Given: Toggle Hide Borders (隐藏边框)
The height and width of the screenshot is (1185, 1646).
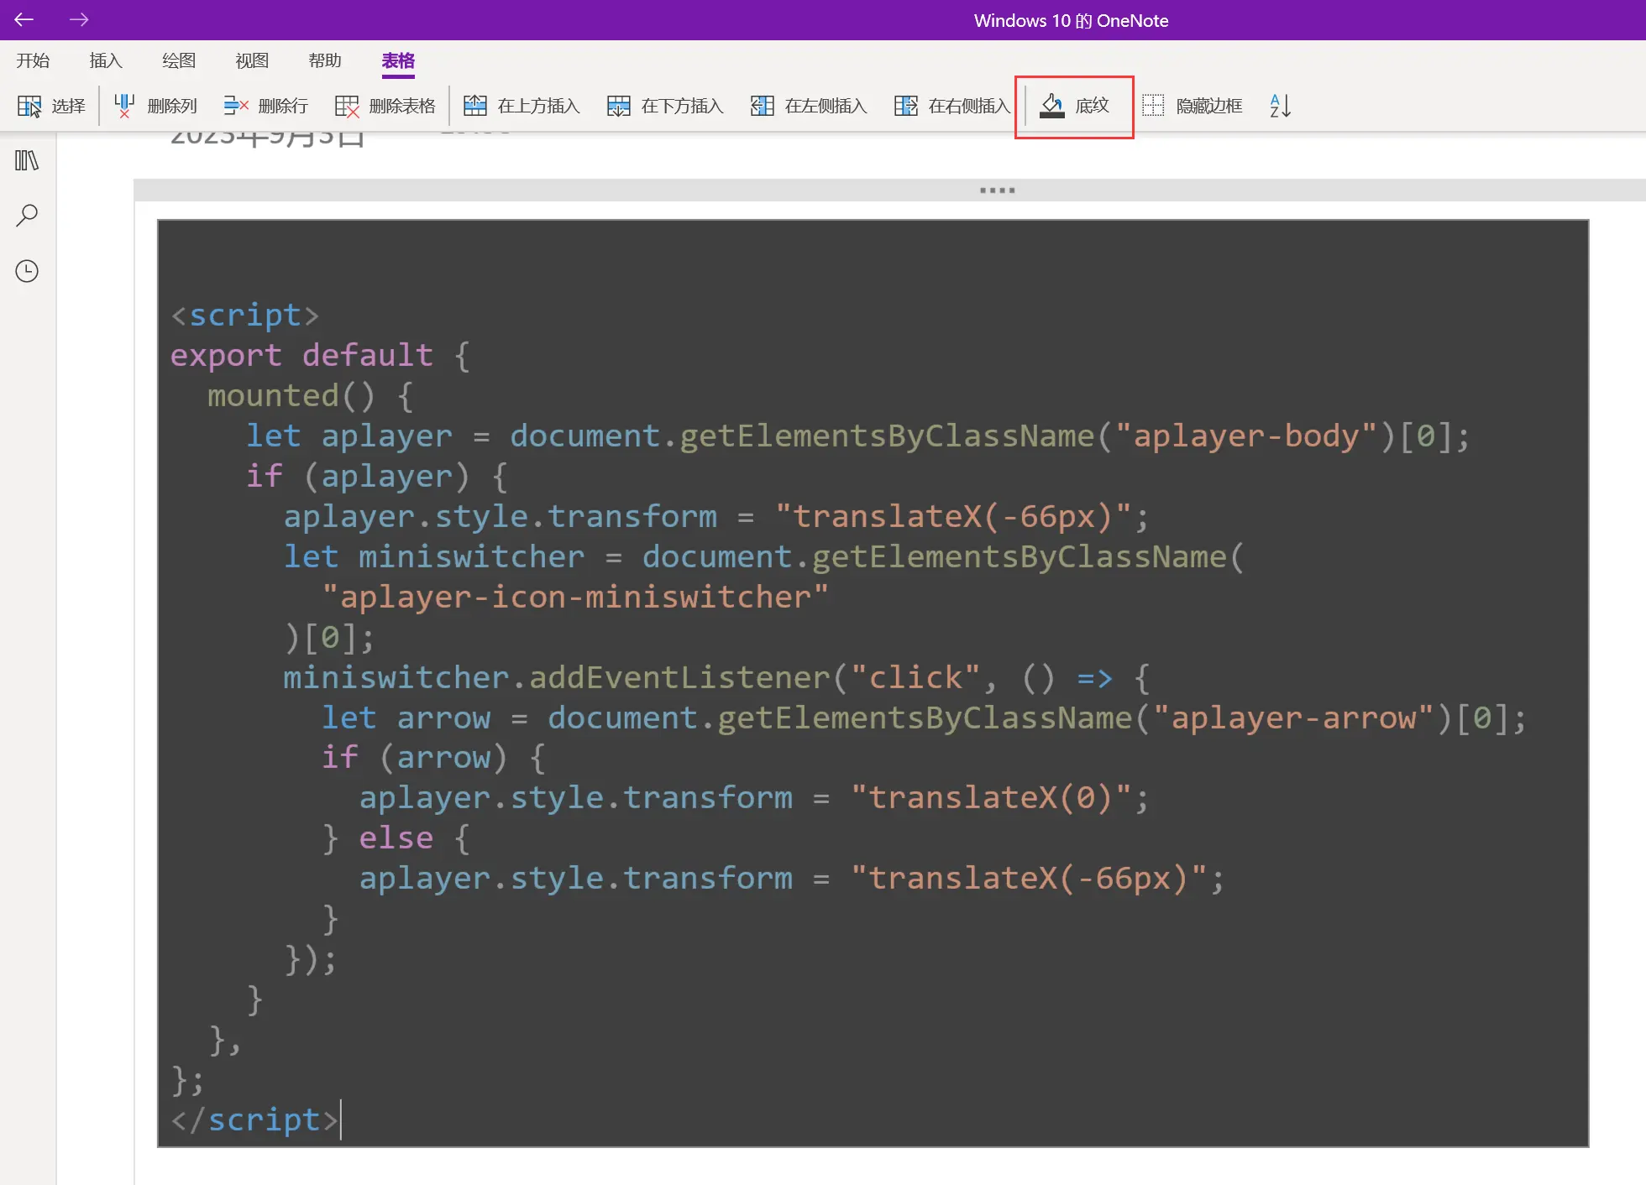Looking at the screenshot, I should [1192, 106].
